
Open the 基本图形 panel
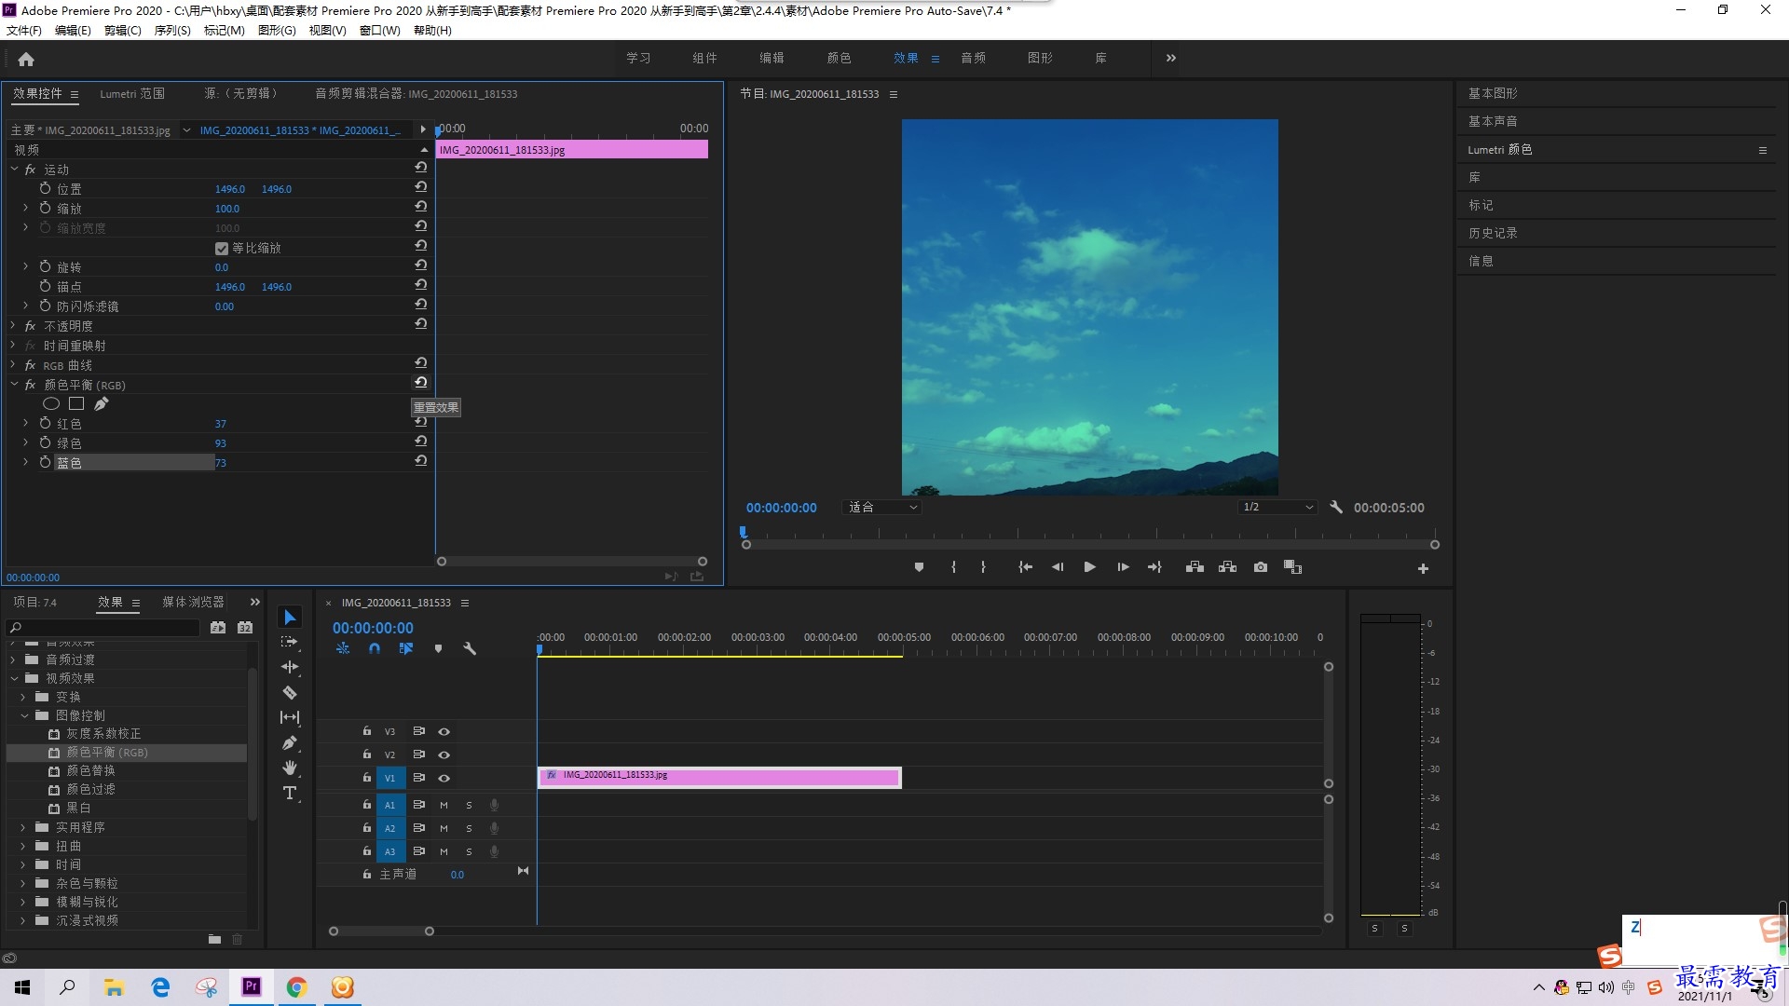point(1493,93)
